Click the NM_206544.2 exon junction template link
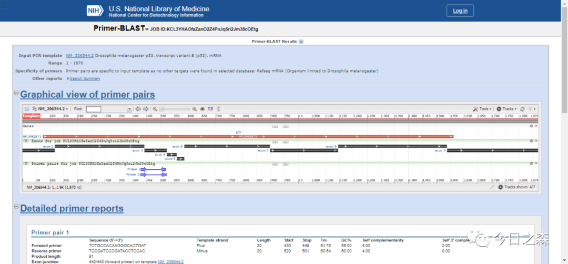The width and height of the screenshot is (568, 264). click(170, 262)
